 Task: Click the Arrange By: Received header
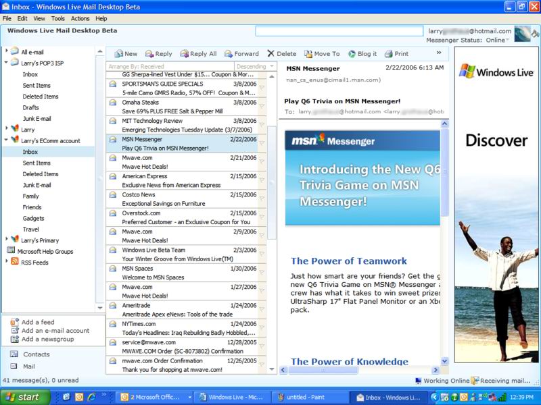pyautogui.click(x=170, y=66)
